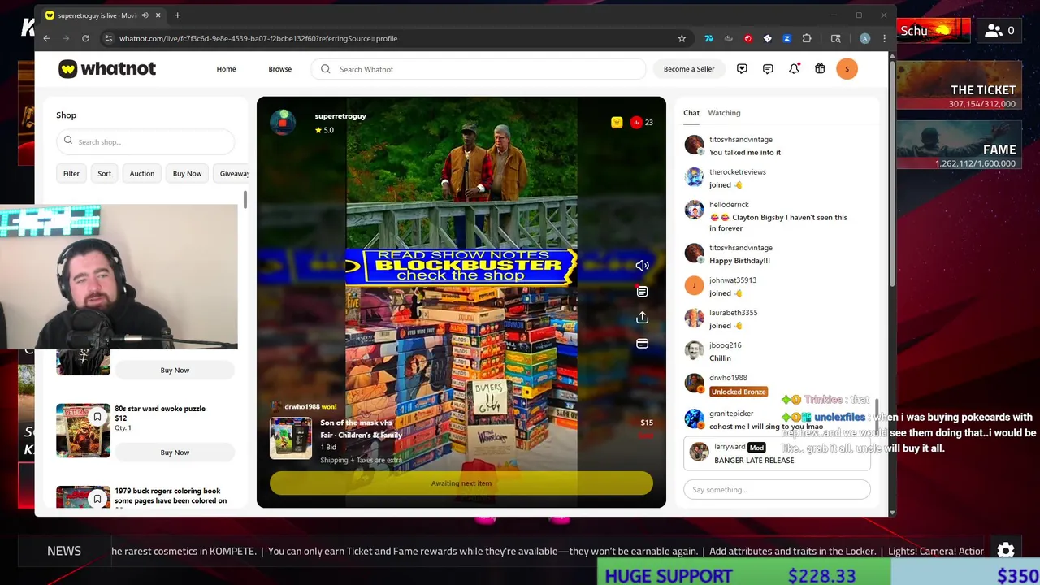This screenshot has width=1040, height=585.
Task: Open larryward's pinned Mod message
Action: 777,453
